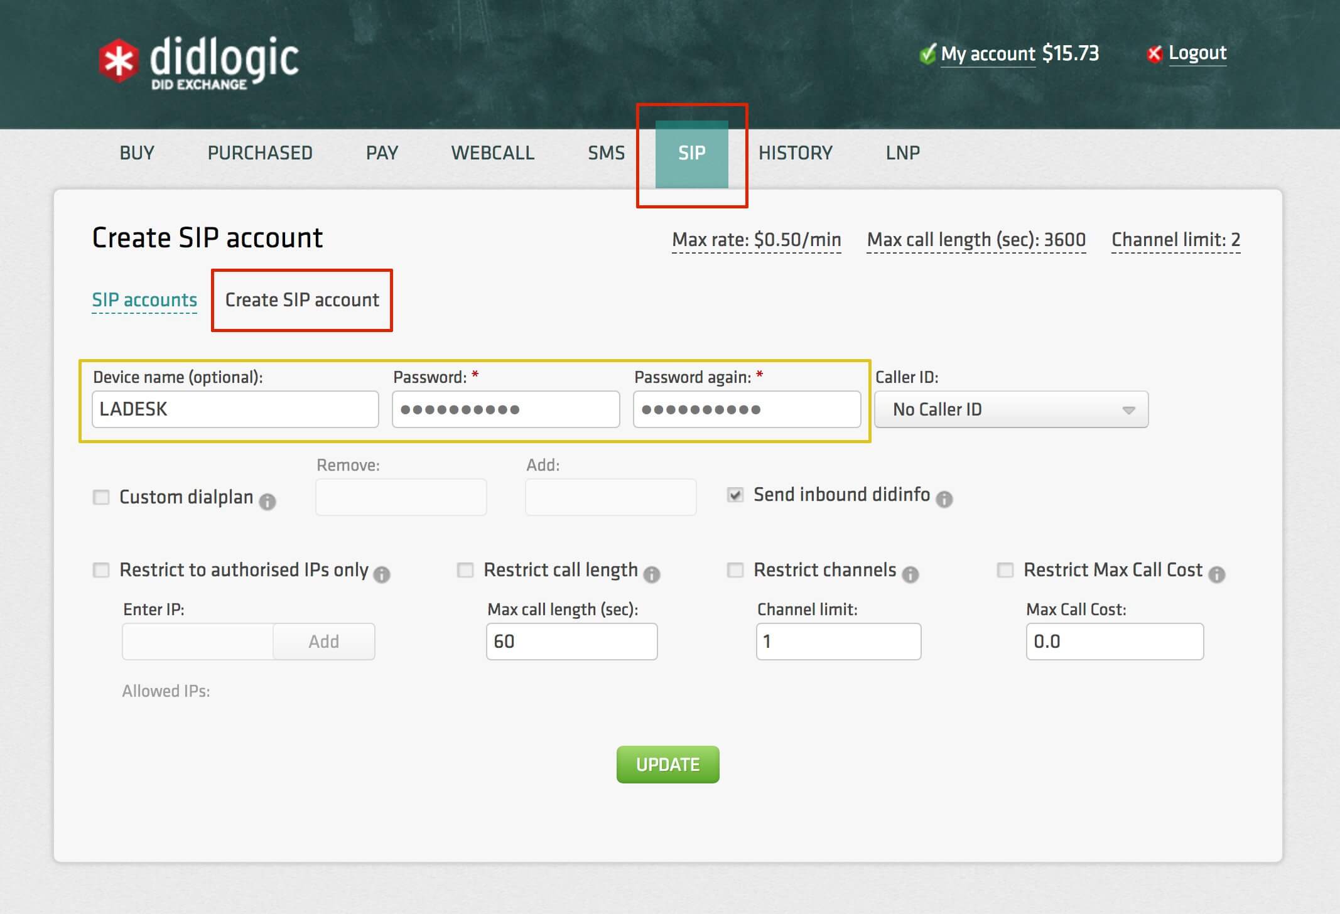The height and width of the screenshot is (914, 1340).
Task: Click the green checkmark beside My account
Action: click(927, 53)
